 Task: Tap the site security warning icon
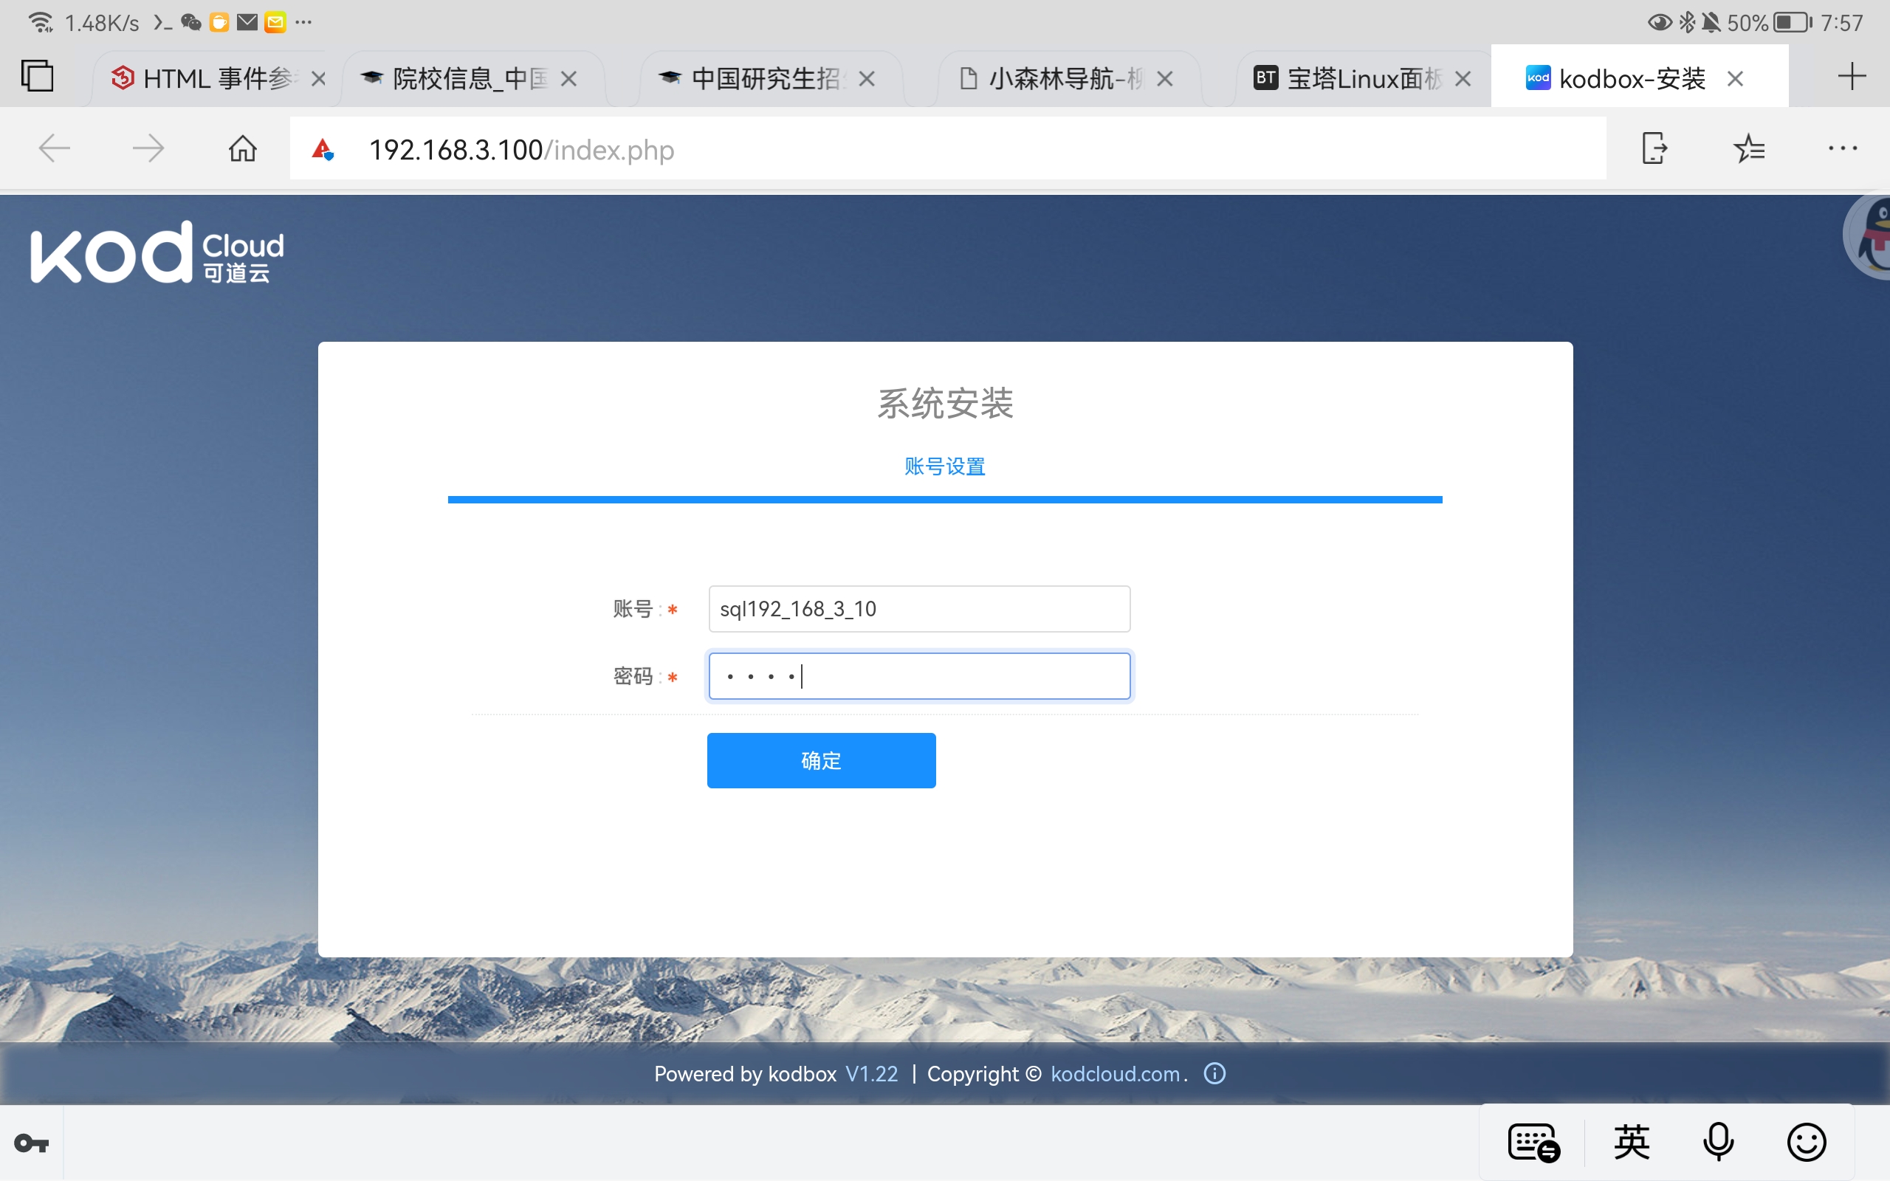[x=323, y=148]
